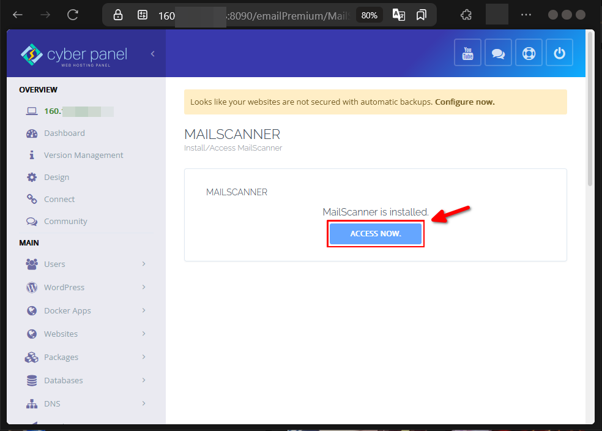Open the support lifebuoy icon in header
This screenshot has width=602, height=431.
point(529,53)
